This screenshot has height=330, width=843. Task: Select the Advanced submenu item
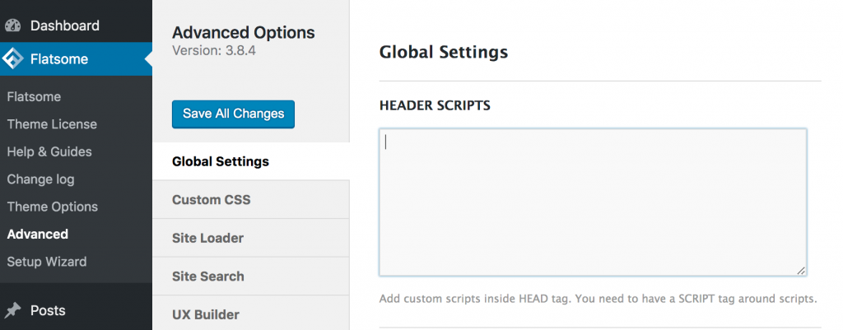point(38,235)
